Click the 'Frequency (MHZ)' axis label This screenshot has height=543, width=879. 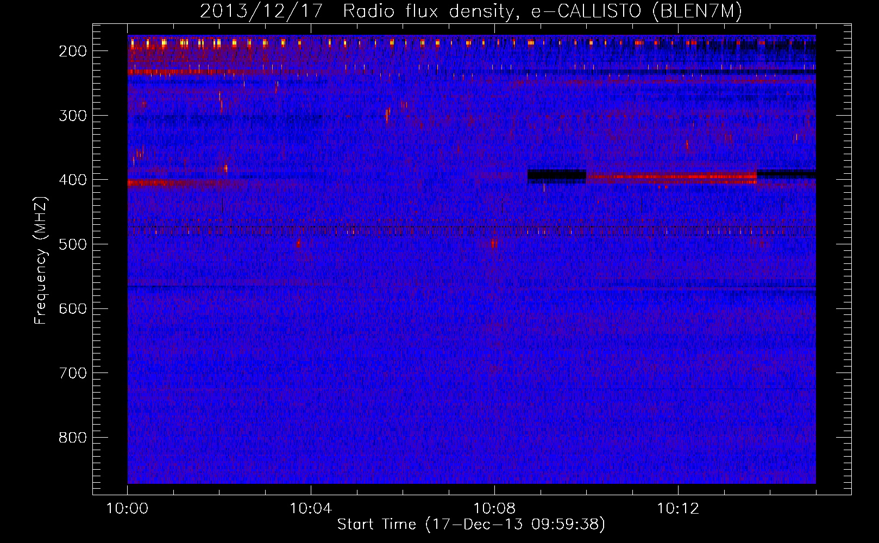[41, 261]
